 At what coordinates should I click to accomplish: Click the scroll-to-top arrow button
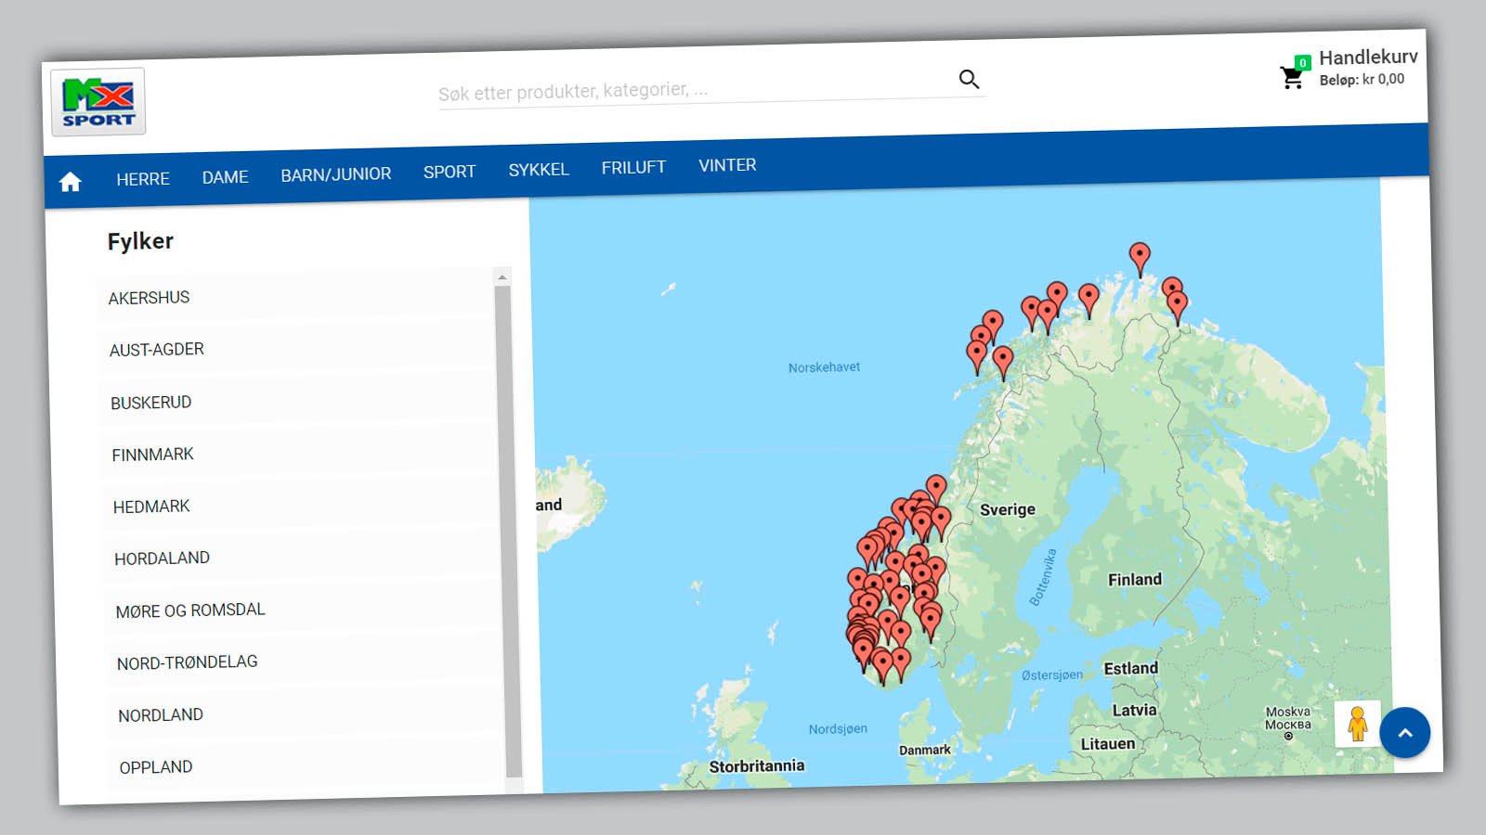pyautogui.click(x=1404, y=733)
